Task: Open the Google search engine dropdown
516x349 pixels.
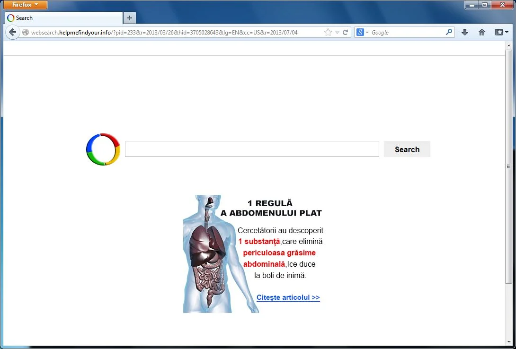Action: point(362,32)
